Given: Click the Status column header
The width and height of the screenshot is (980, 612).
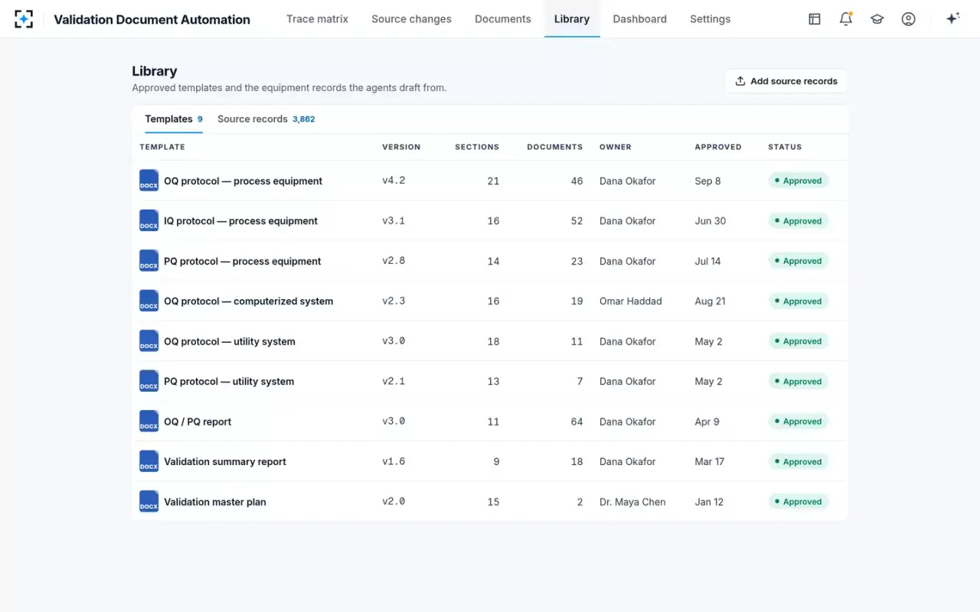Looking at the screenshot, I should (785, 147).
